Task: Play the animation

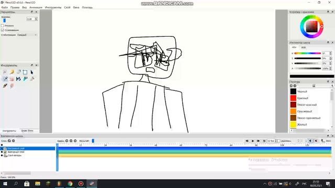Action: tap(253, 141)
